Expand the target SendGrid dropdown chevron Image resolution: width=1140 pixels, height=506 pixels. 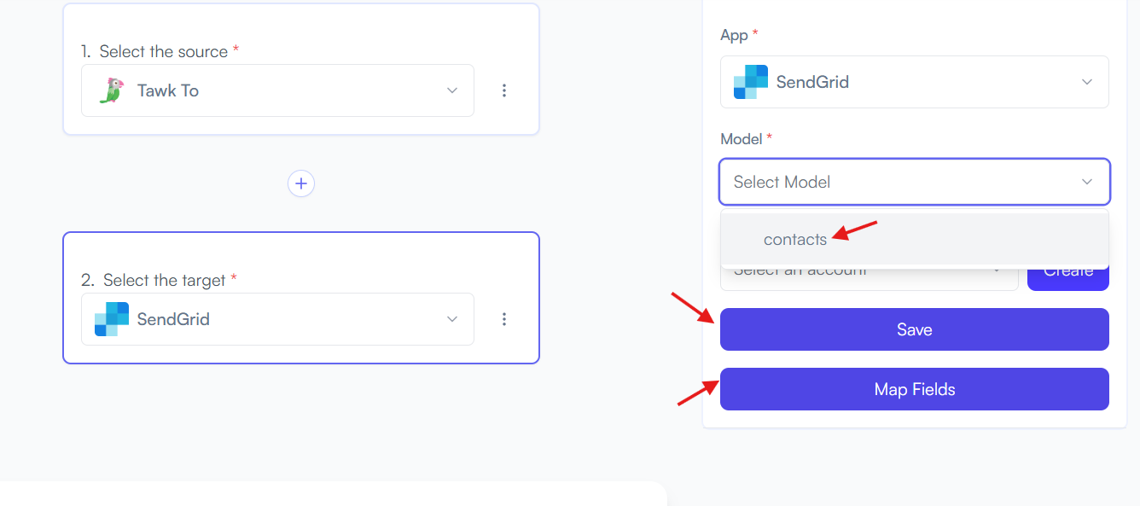(x=452, y=319)
